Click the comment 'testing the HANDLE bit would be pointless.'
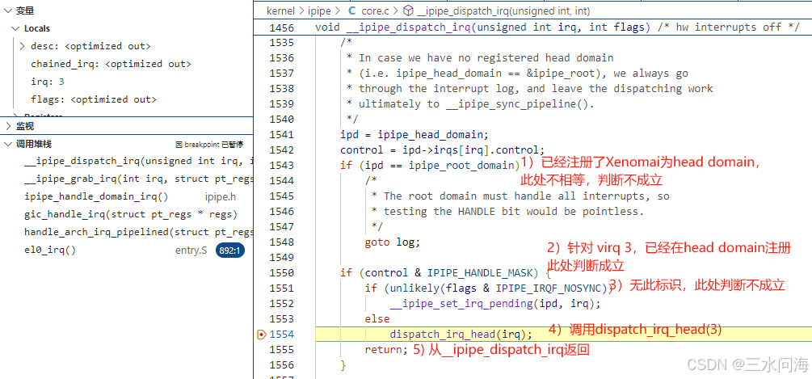The image size is (812, 379). [514, 211]
